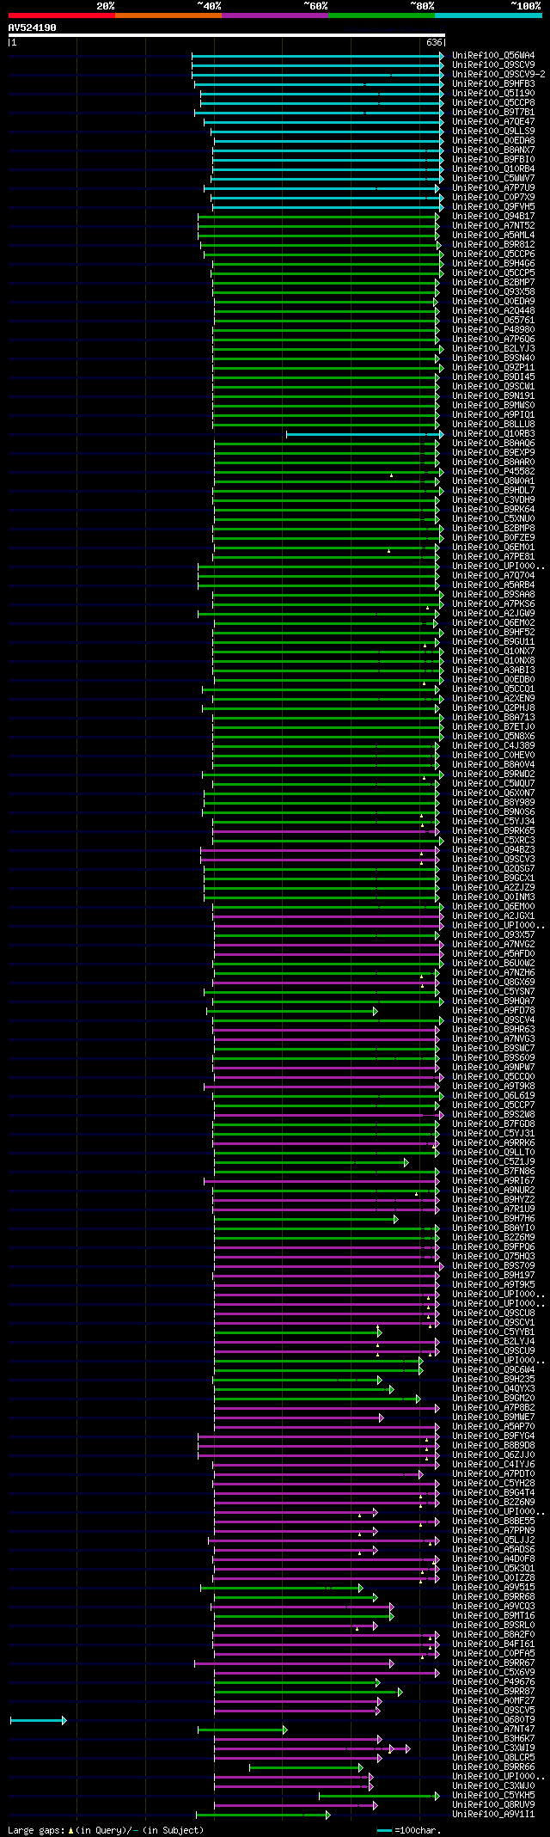Click the purple ~60% identity legend segment

(274, 15)
